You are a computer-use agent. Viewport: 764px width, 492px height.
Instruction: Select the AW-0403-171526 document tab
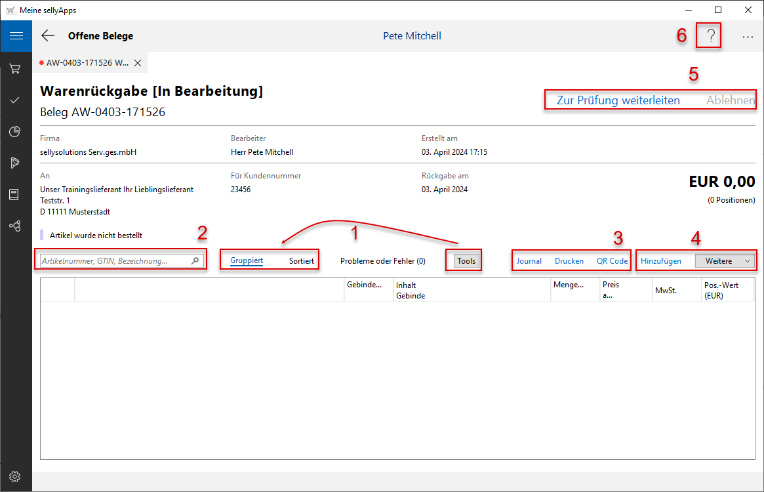coord(87,63)
